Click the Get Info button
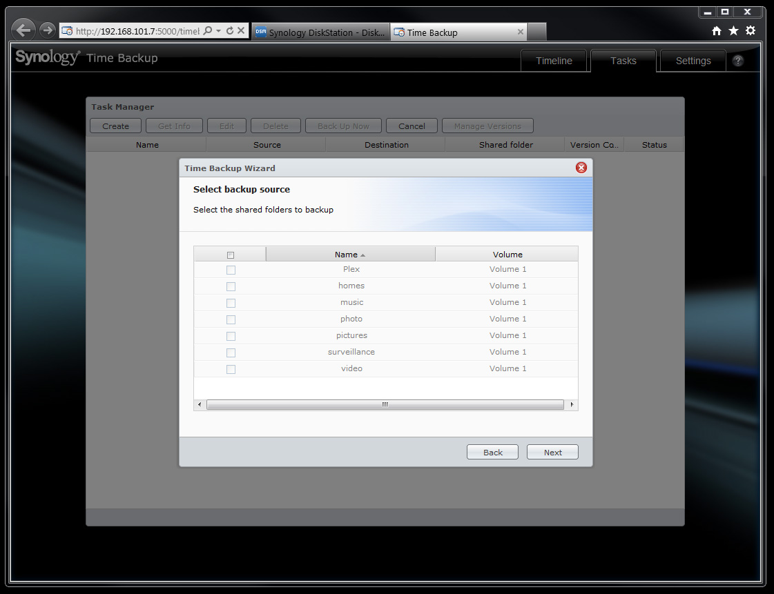This screenshot has height=594, width=774. tap(174, 126)
